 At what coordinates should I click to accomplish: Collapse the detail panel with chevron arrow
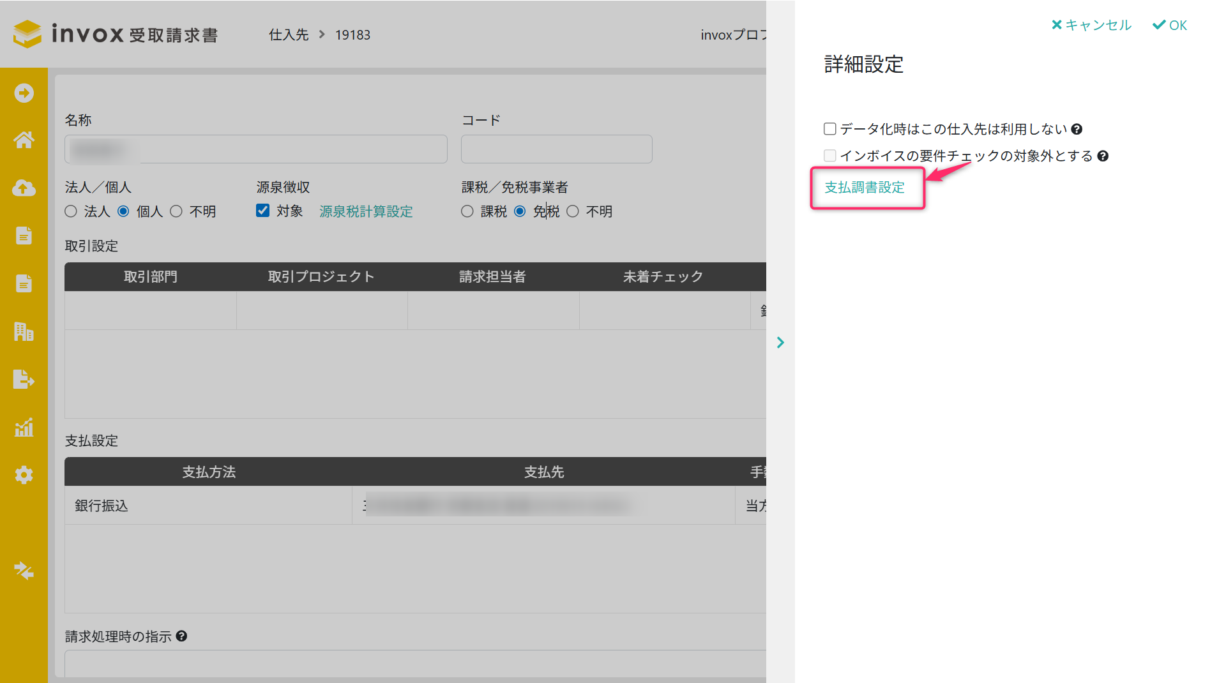point(780,343)
